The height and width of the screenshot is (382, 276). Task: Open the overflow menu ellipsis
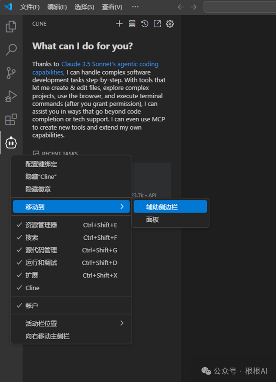(x=135, y=7)
